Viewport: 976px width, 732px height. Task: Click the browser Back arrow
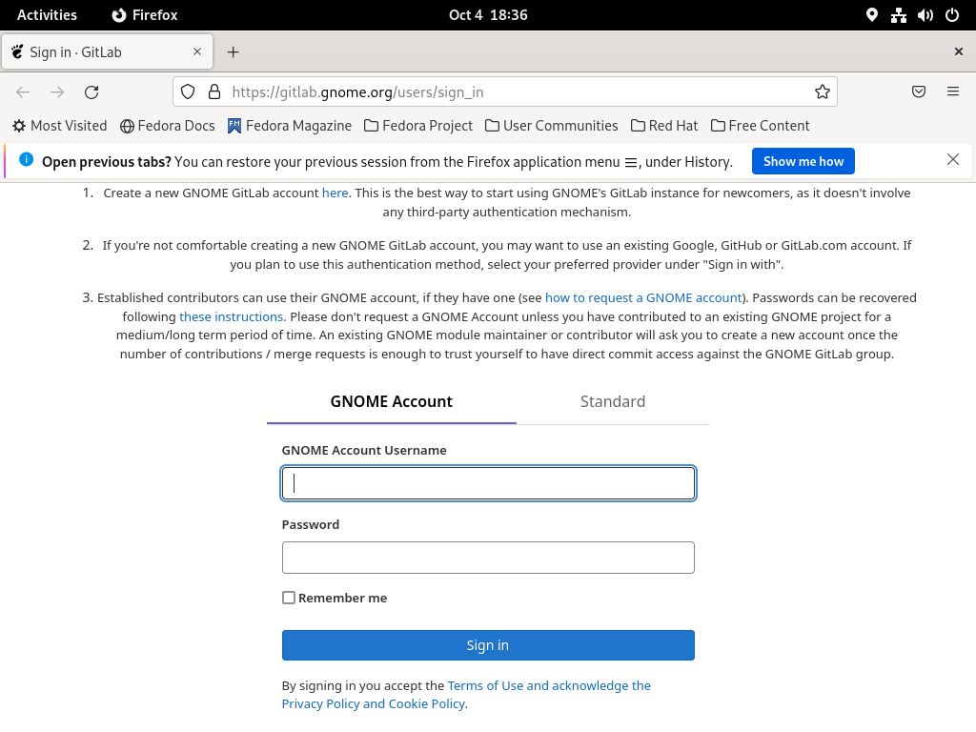point(23,92)
